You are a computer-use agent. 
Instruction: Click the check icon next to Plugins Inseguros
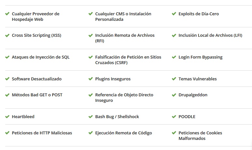pos(91,79)
